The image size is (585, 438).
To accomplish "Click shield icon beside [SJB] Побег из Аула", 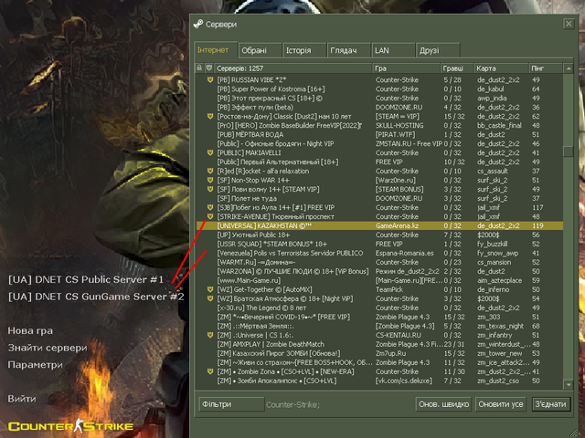I will tap(210, 207).
